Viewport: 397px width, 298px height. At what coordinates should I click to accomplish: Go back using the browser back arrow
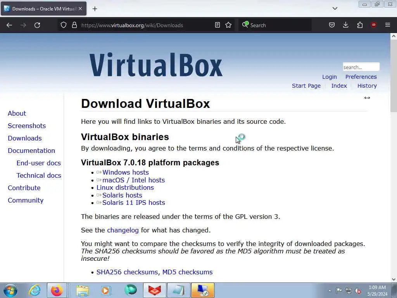[9, 25]
